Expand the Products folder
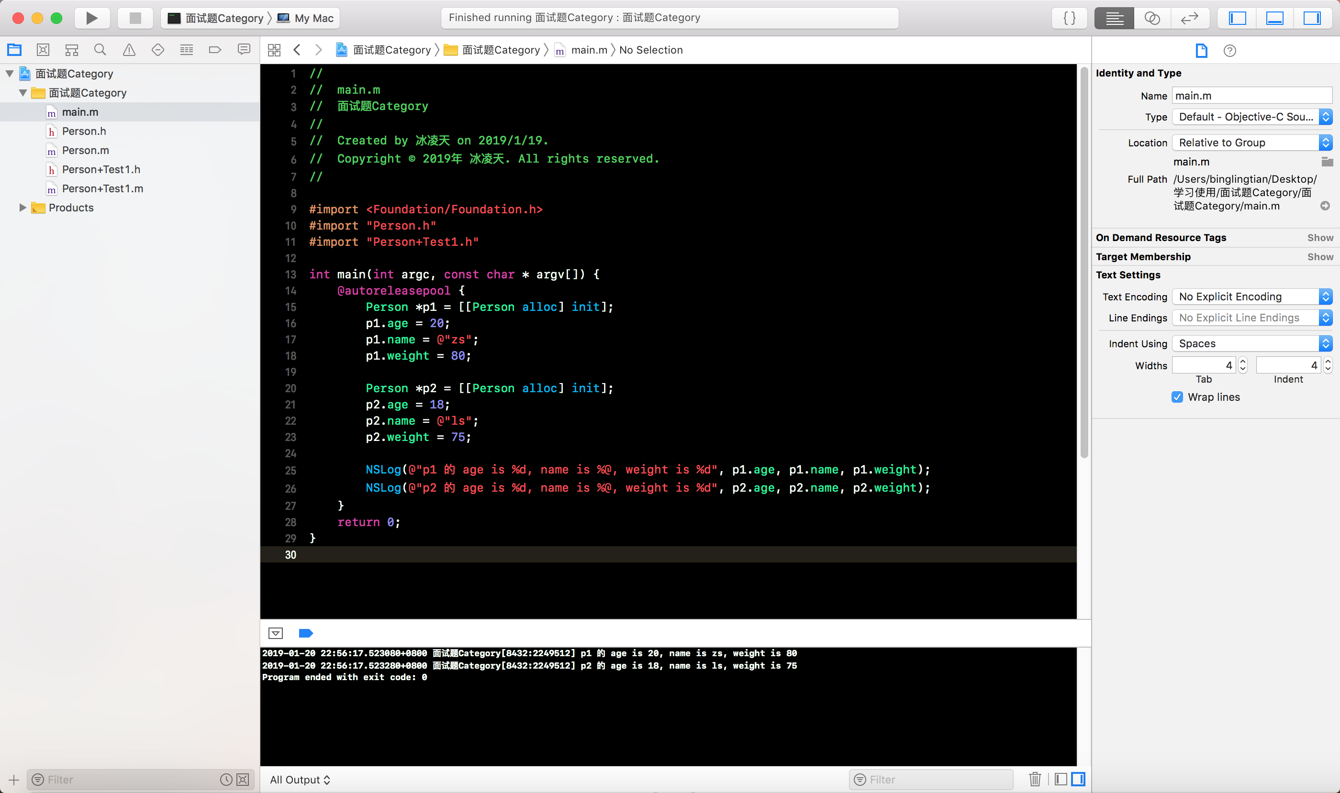 (x=22, y=208)
